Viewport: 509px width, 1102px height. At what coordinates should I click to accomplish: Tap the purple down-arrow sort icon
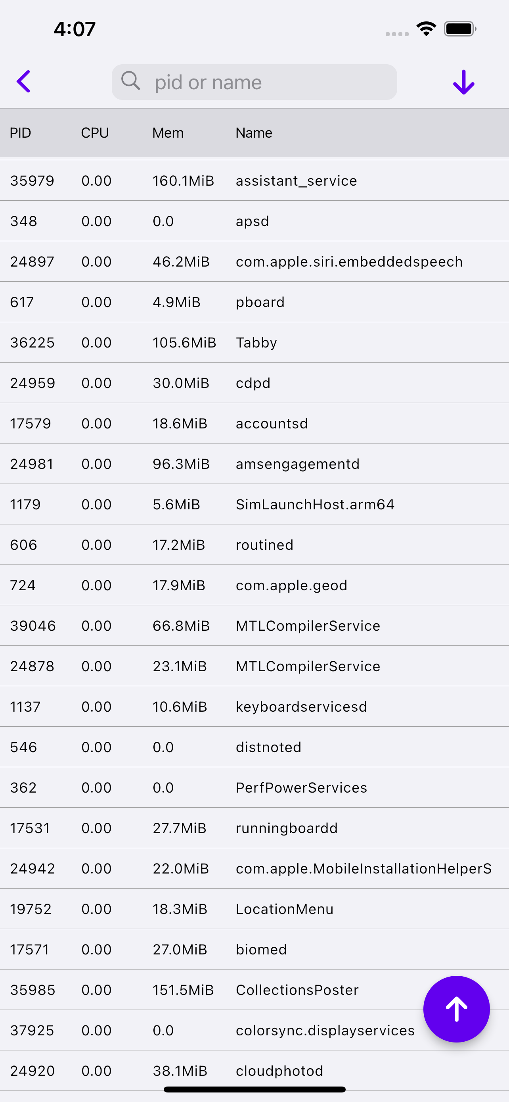[463, 82]
